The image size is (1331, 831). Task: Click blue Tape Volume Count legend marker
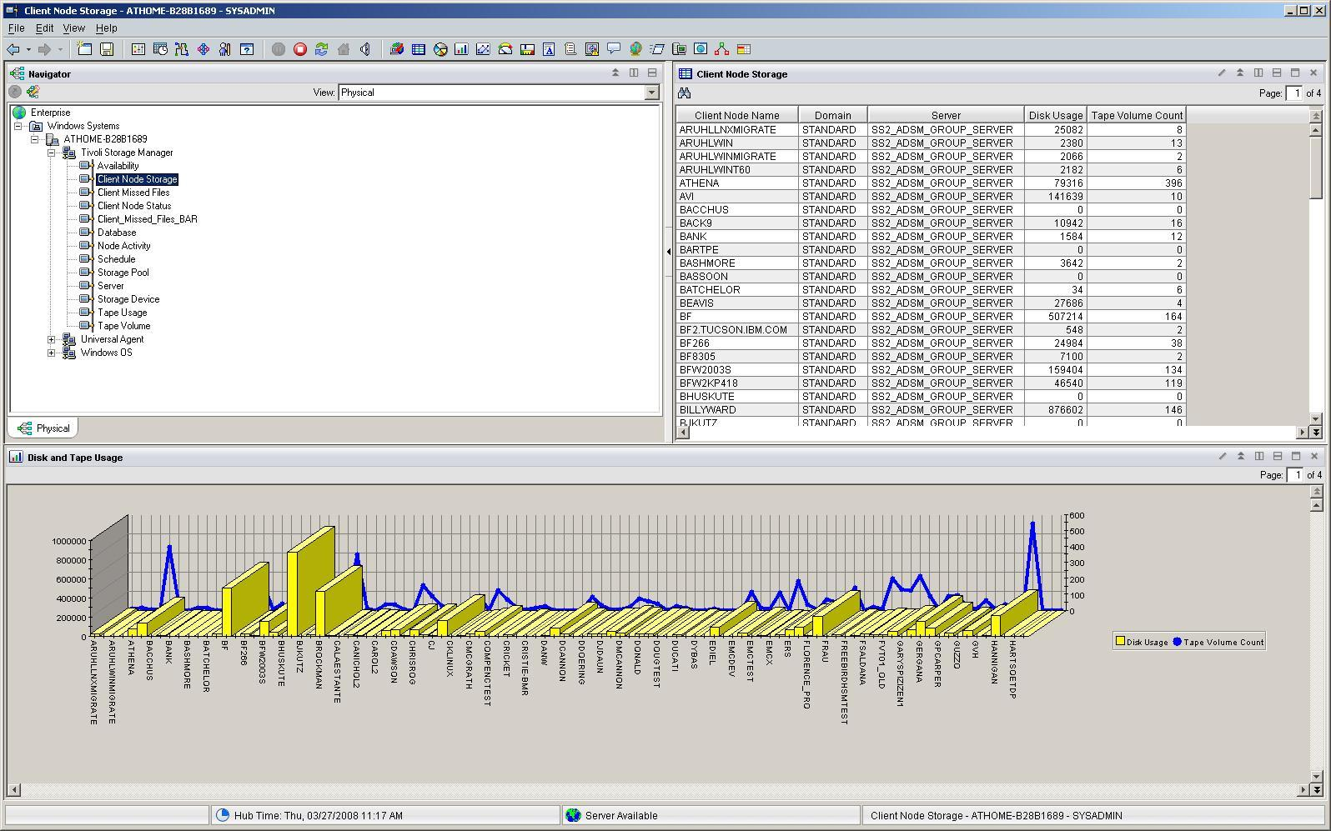point(1177,642)
